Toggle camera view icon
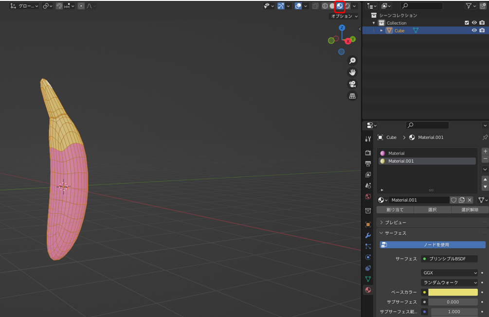This screenshot has height=317, width=489. coord(352,84)
